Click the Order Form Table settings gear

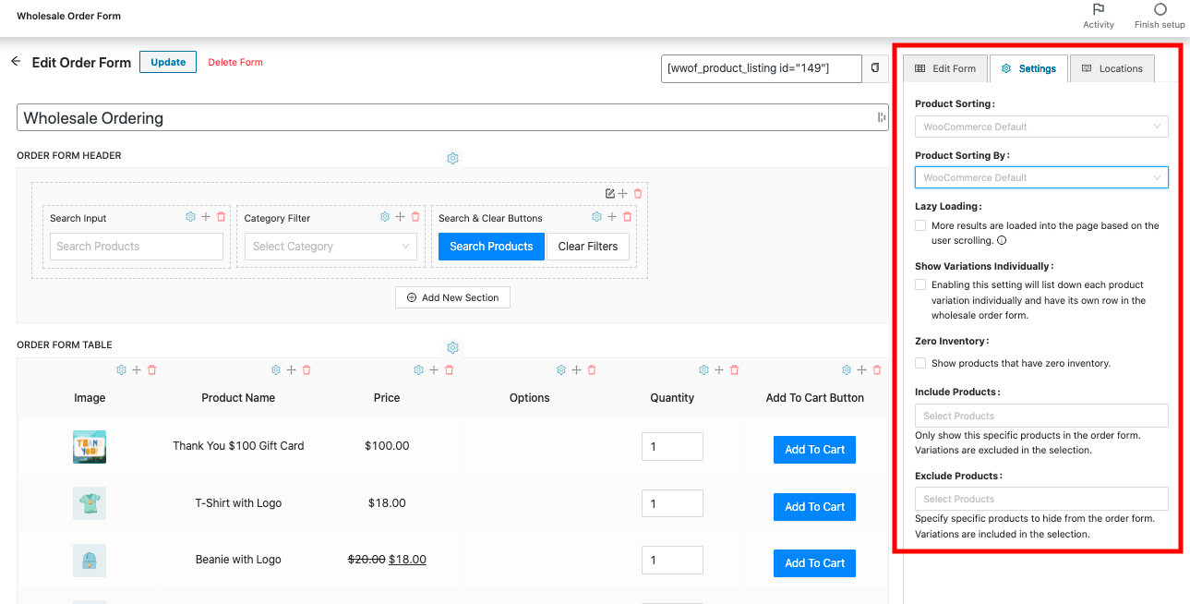[452, 348]
